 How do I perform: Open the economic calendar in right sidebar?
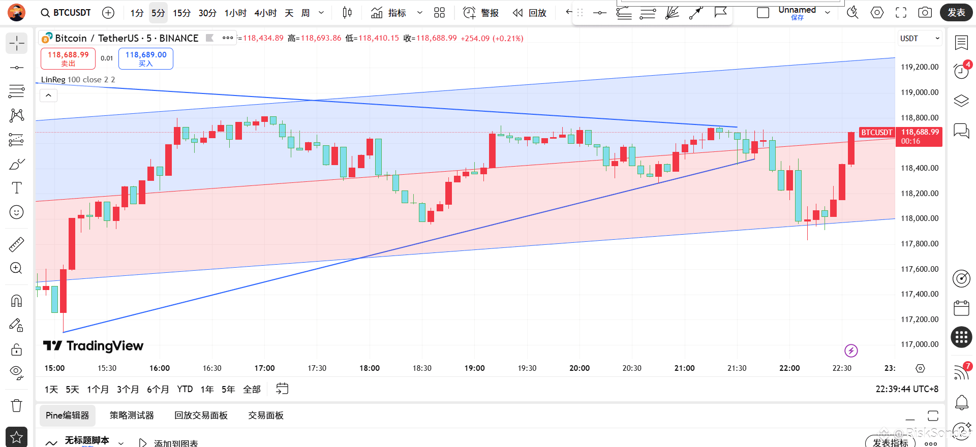coord(961,308)
